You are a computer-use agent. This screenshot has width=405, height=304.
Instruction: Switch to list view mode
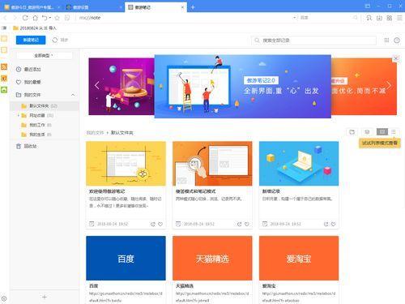coord(394,131)
